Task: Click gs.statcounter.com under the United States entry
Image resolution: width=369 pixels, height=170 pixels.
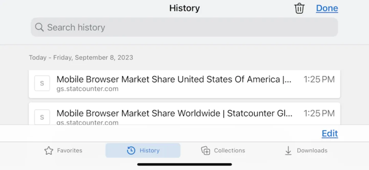Action: (88, 89)
